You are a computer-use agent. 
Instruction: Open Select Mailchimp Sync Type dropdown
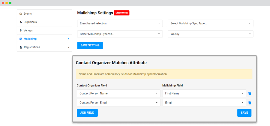click(210, 23)
